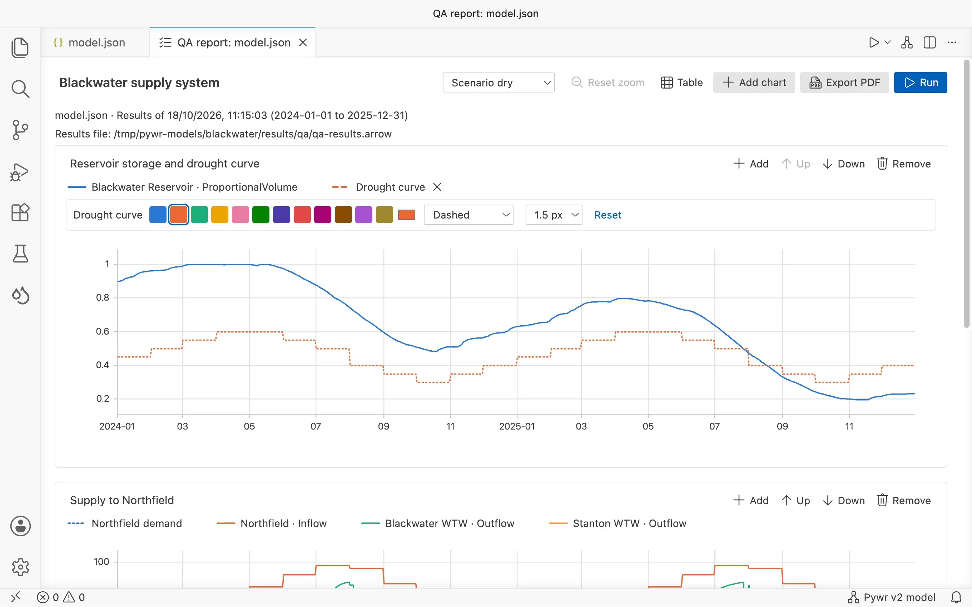
Task: Open the Search view in activity bar
Action: 20,89
